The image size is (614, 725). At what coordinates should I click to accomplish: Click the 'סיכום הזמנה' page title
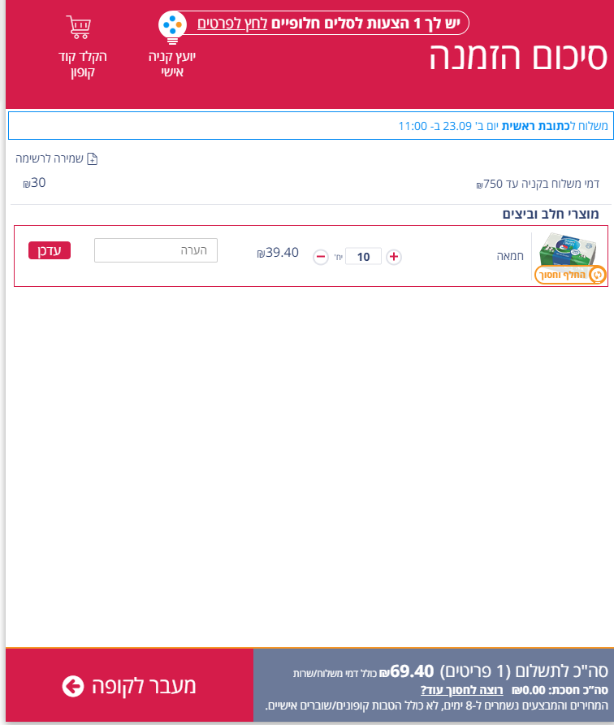tap(518, 57)
